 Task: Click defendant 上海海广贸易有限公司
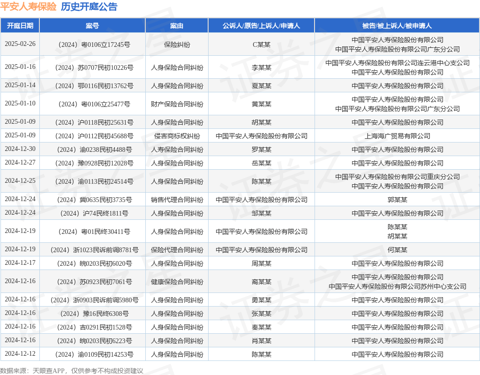[x=397, y=136]
